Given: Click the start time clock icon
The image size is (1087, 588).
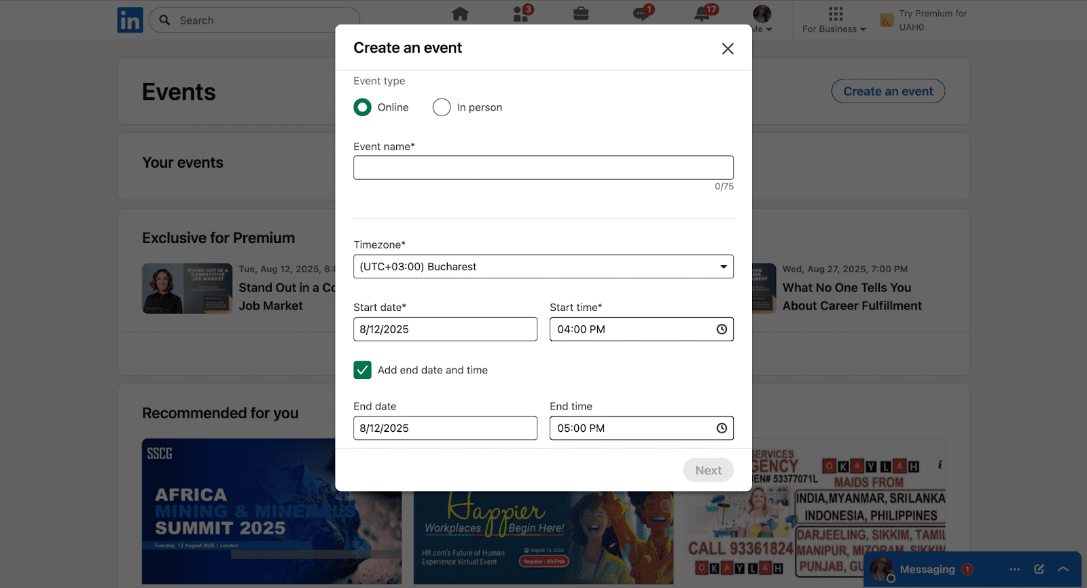Looking at the screenshot, I should pos(721,329).
